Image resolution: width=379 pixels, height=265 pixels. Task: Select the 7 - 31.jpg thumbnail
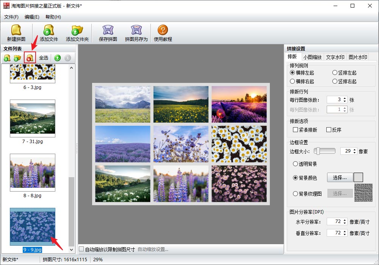(x=32, y=118)
